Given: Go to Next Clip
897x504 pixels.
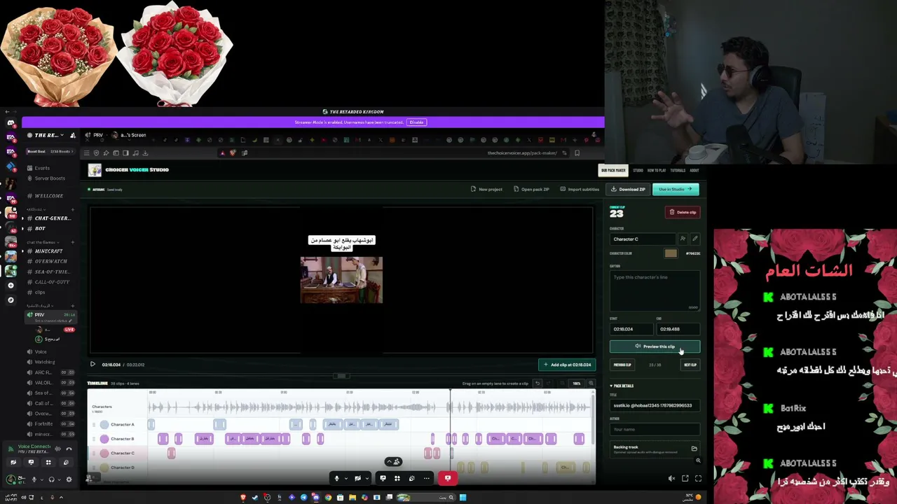Looking at the screenshot, I should pyautogui.click(x=690, y=365).
